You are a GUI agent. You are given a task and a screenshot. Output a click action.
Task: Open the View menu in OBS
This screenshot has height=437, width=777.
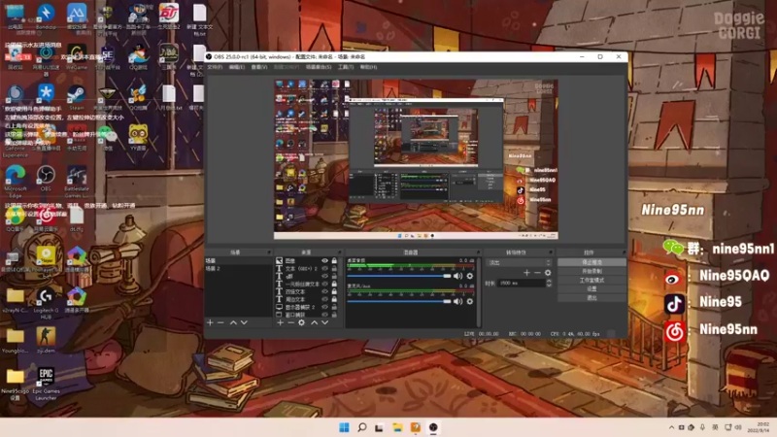click(x=259, y=67)
